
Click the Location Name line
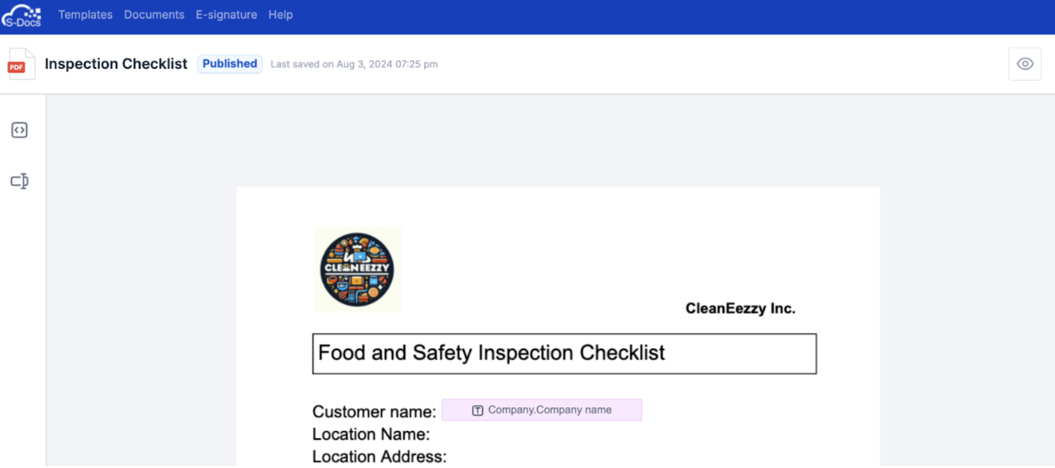(x=371, y=434)
